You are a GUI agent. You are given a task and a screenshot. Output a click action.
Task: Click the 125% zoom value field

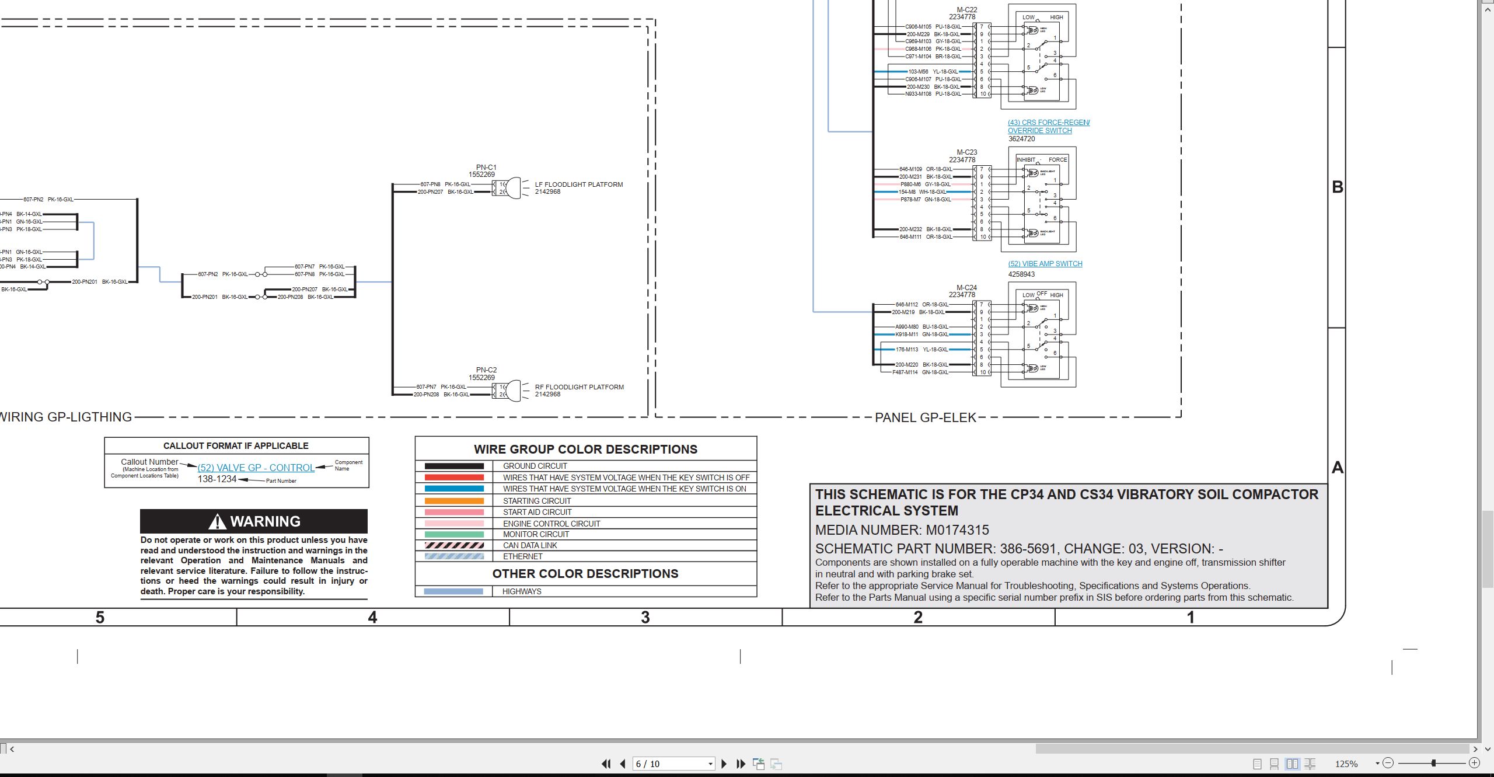point(1347,764)
